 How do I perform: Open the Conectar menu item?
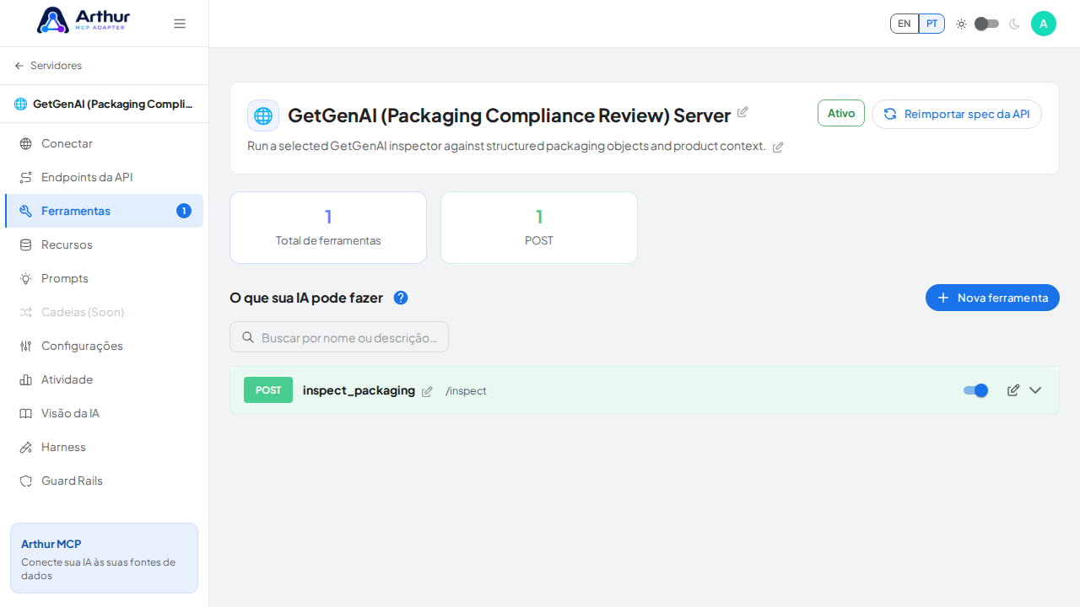(104, 143)
